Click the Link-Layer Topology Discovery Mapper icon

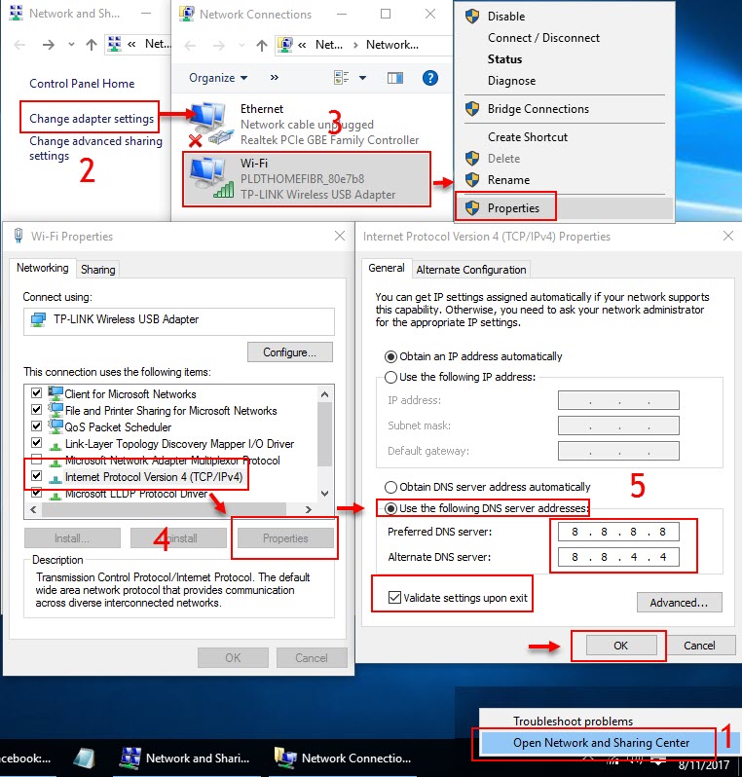tap(56, 445)
